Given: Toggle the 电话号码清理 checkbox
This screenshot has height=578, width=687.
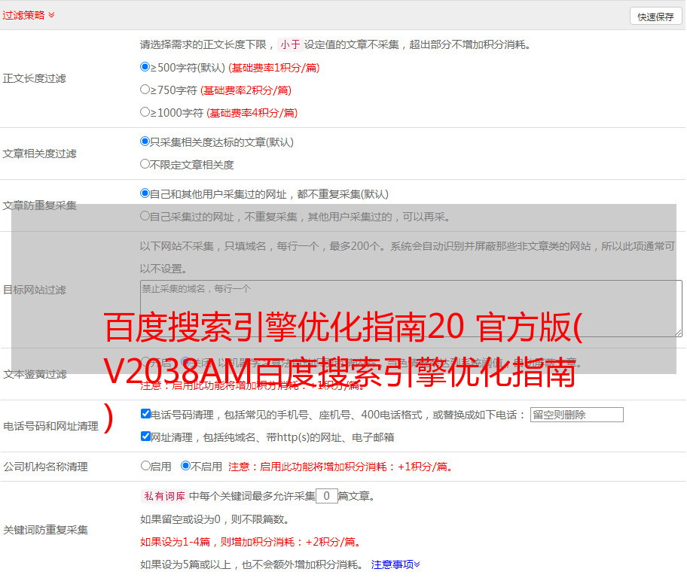Looking at the screenshot, I should tap(146, 414).
